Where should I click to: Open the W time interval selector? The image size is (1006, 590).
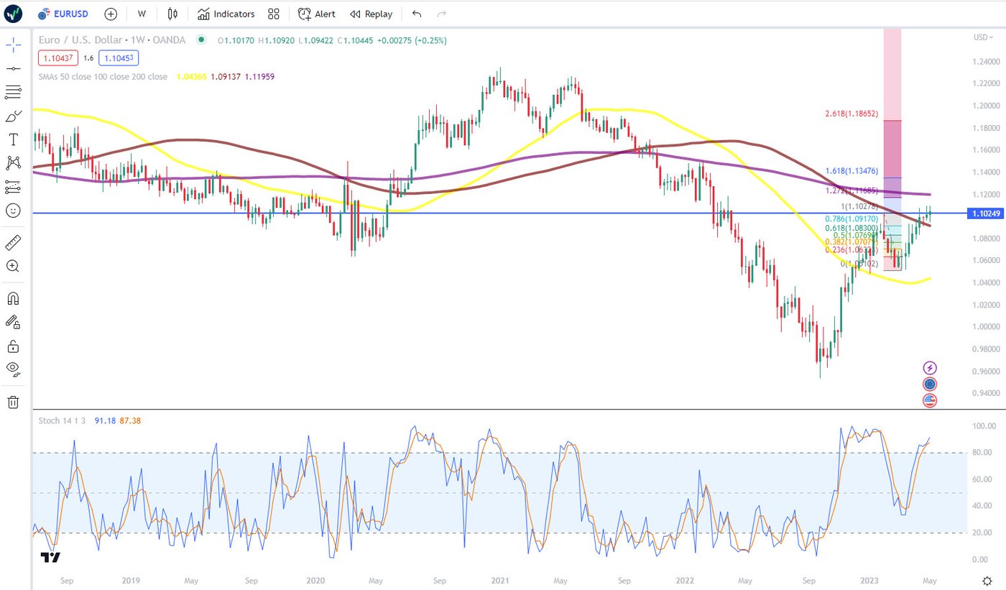[x=142, y=14]
